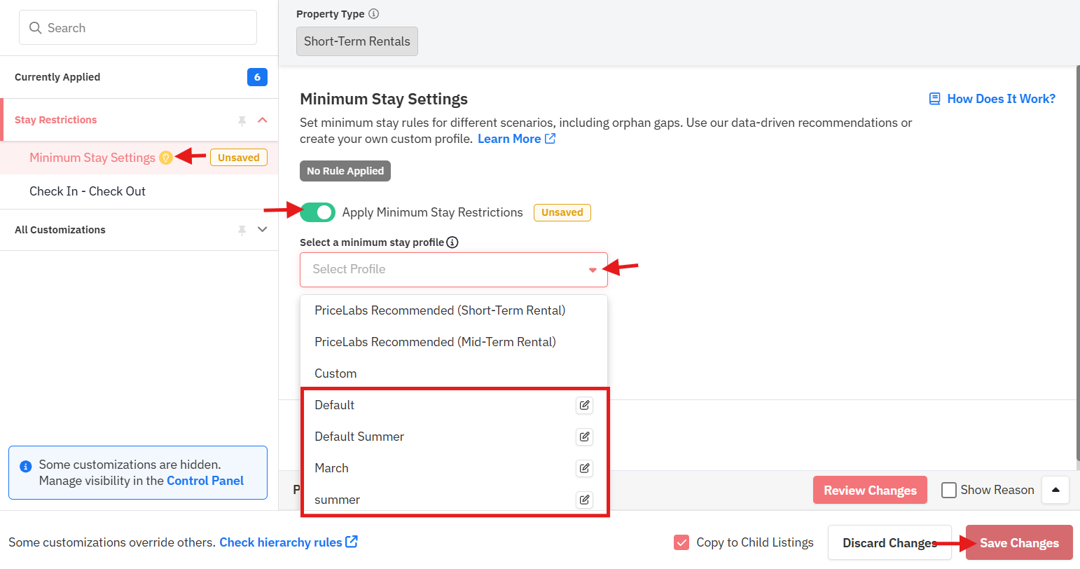This screenshot has width=1080, height=569.
Task: Pin the Stay Restrictions section
Action: tap(242, 121)
